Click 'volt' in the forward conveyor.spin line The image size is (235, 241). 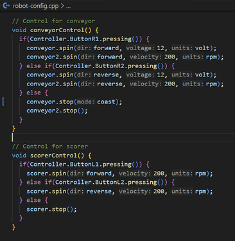tap(202, 48)
